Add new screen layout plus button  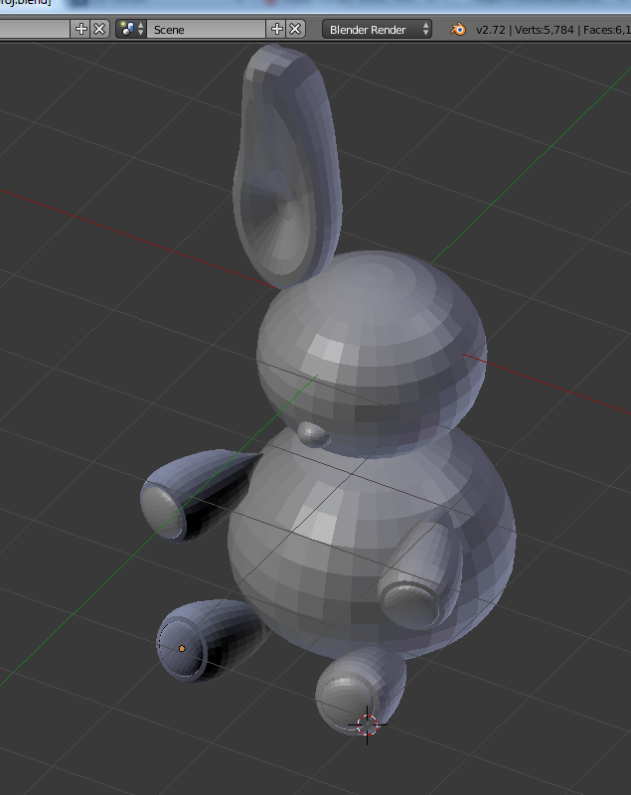coord(81,30)
